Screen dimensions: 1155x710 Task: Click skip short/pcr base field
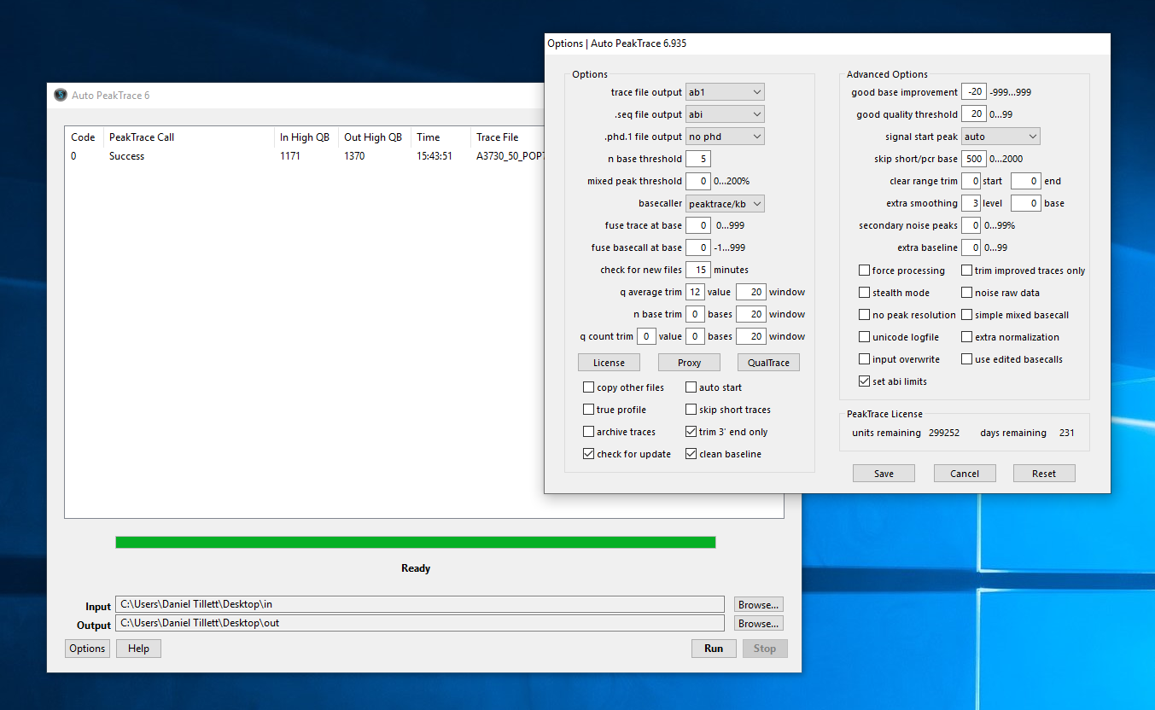click(974, 159)
